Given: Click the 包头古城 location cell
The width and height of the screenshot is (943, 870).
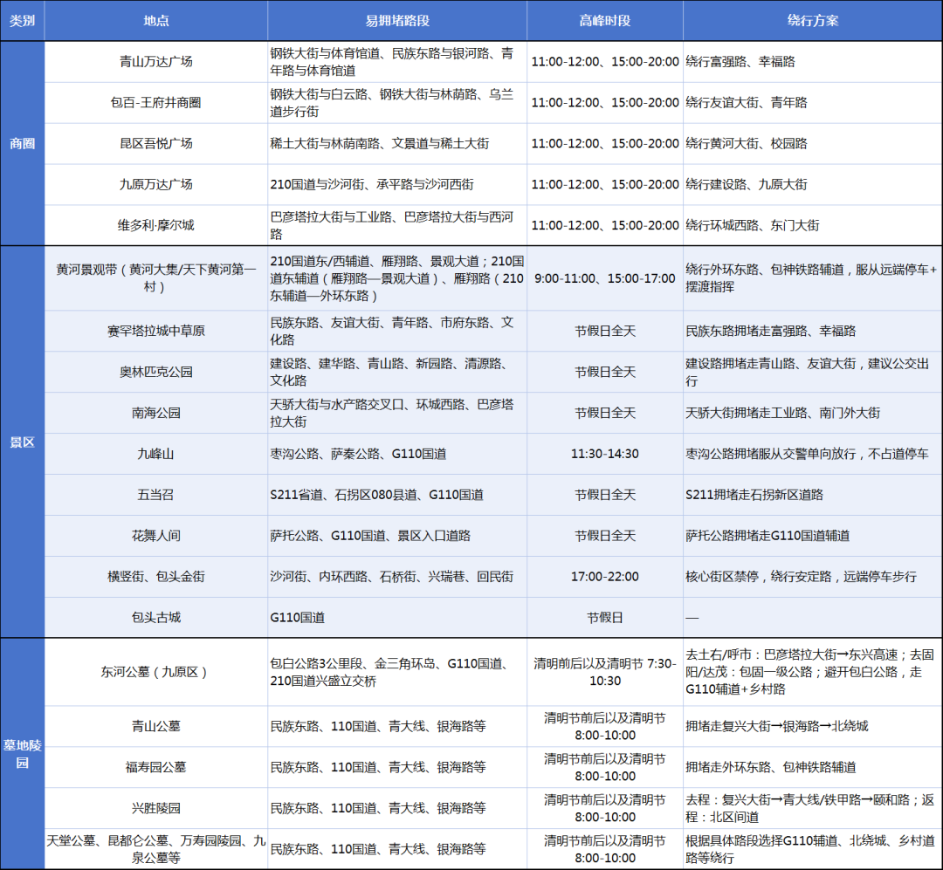Looking at the screenshot, I should tap(156, 618).
